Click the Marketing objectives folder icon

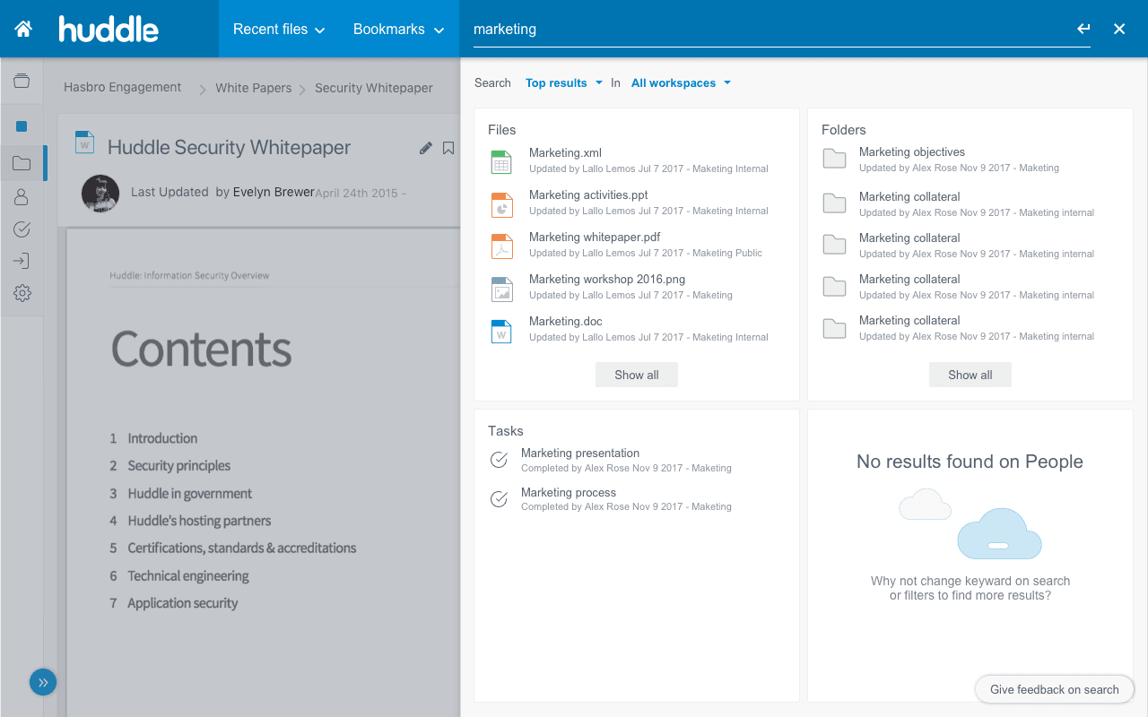click(x=835, y=160)
